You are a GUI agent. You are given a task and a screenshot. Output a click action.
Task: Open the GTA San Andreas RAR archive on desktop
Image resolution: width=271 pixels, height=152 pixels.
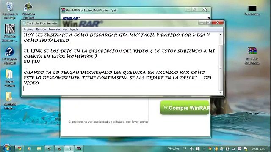coord(252,56)
